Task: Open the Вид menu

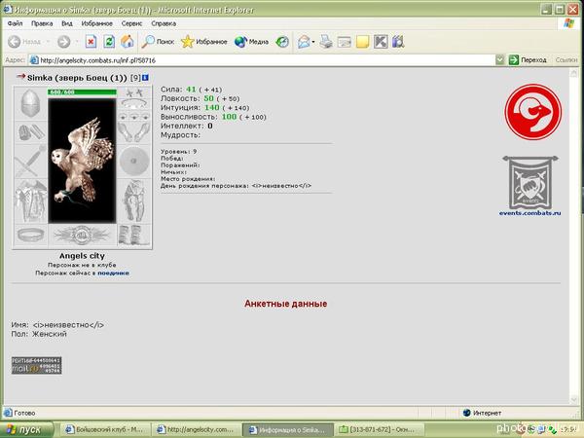Action: (x=67, y=23)
